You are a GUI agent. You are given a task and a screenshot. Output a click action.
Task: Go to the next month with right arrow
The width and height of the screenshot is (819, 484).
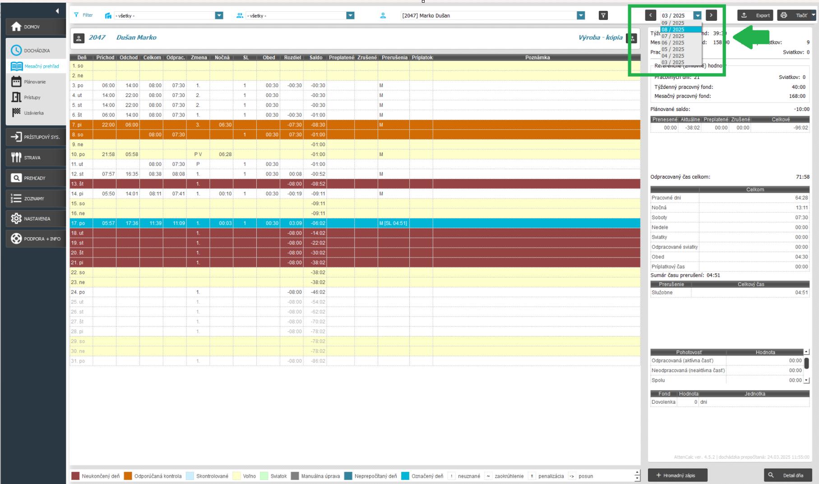click(x=711, y=15)
